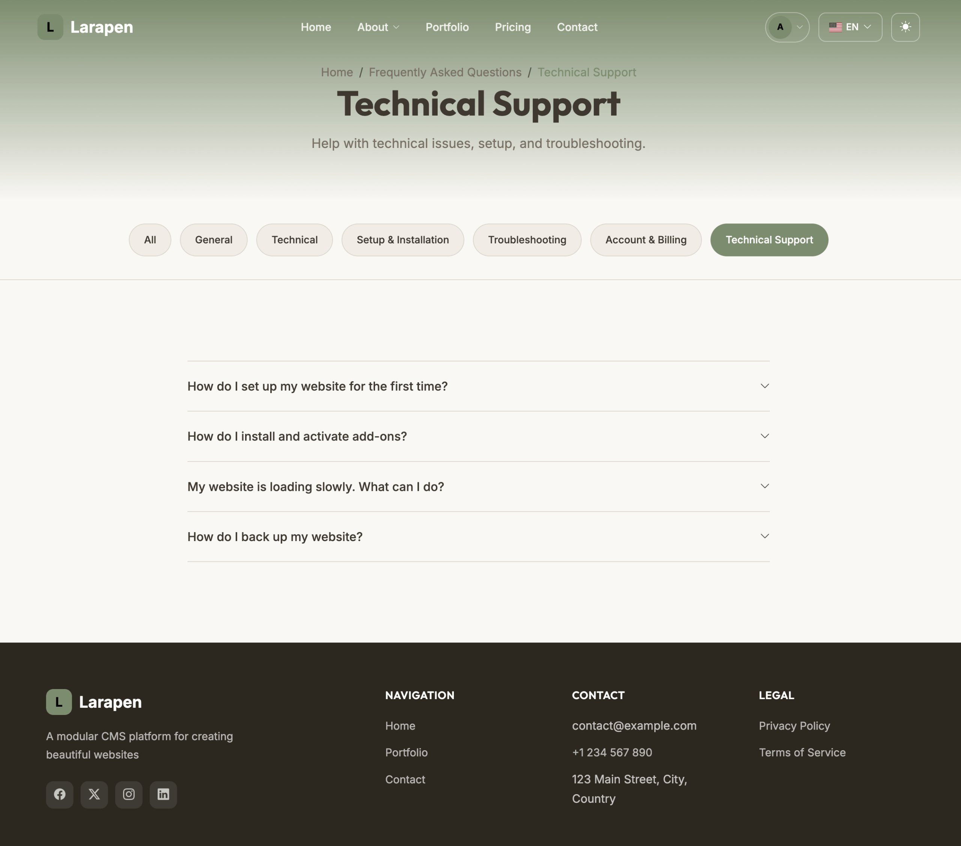Toggle light/dark theme sun button
The width and height of the screenshot is (961, 846).
(x=905, y=27)
